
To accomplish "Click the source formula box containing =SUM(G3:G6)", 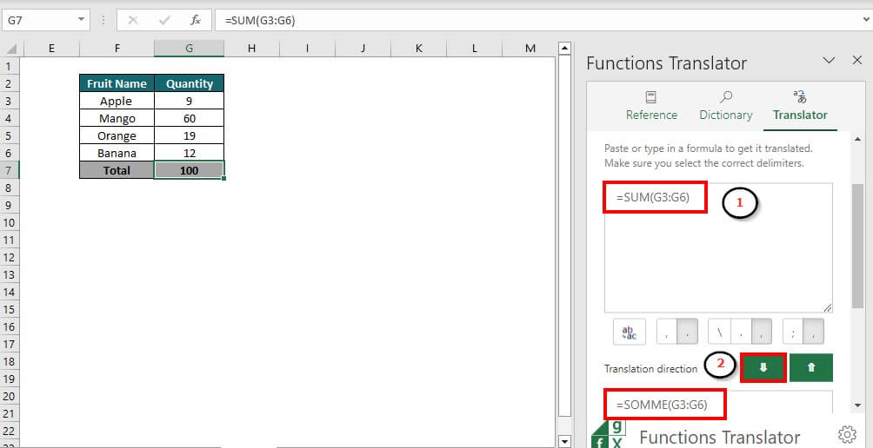I will pos(718,247).
